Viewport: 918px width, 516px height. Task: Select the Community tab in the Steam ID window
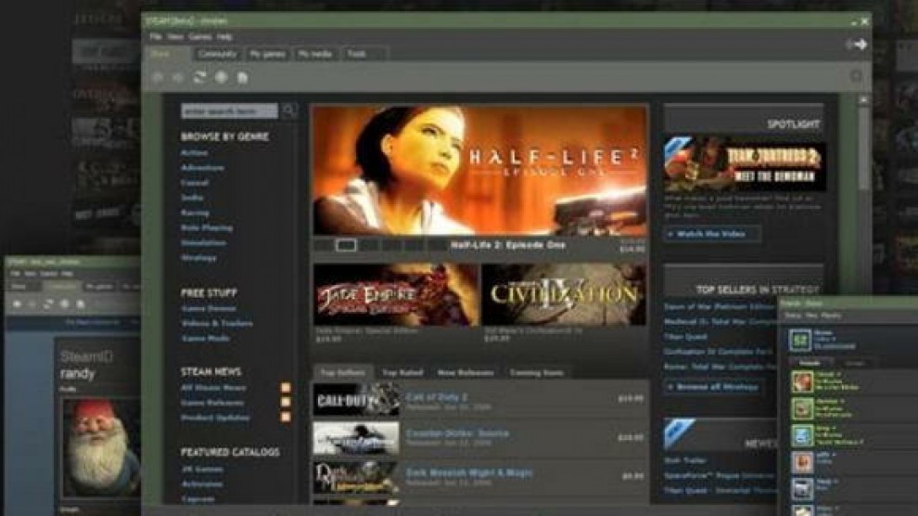[x=61, y=287]
